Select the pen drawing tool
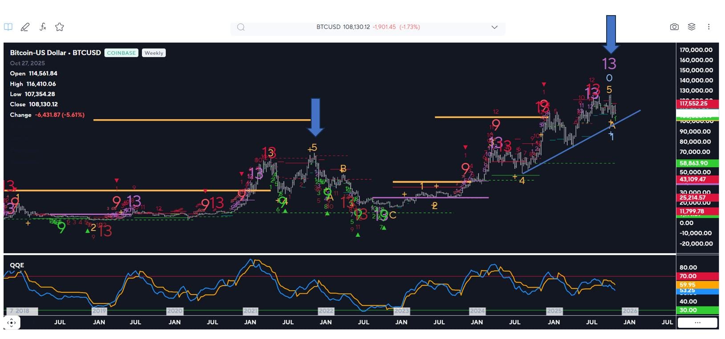The width and height of the screenshot is (725, 339). pyautogui.click(x=25, y=27)
